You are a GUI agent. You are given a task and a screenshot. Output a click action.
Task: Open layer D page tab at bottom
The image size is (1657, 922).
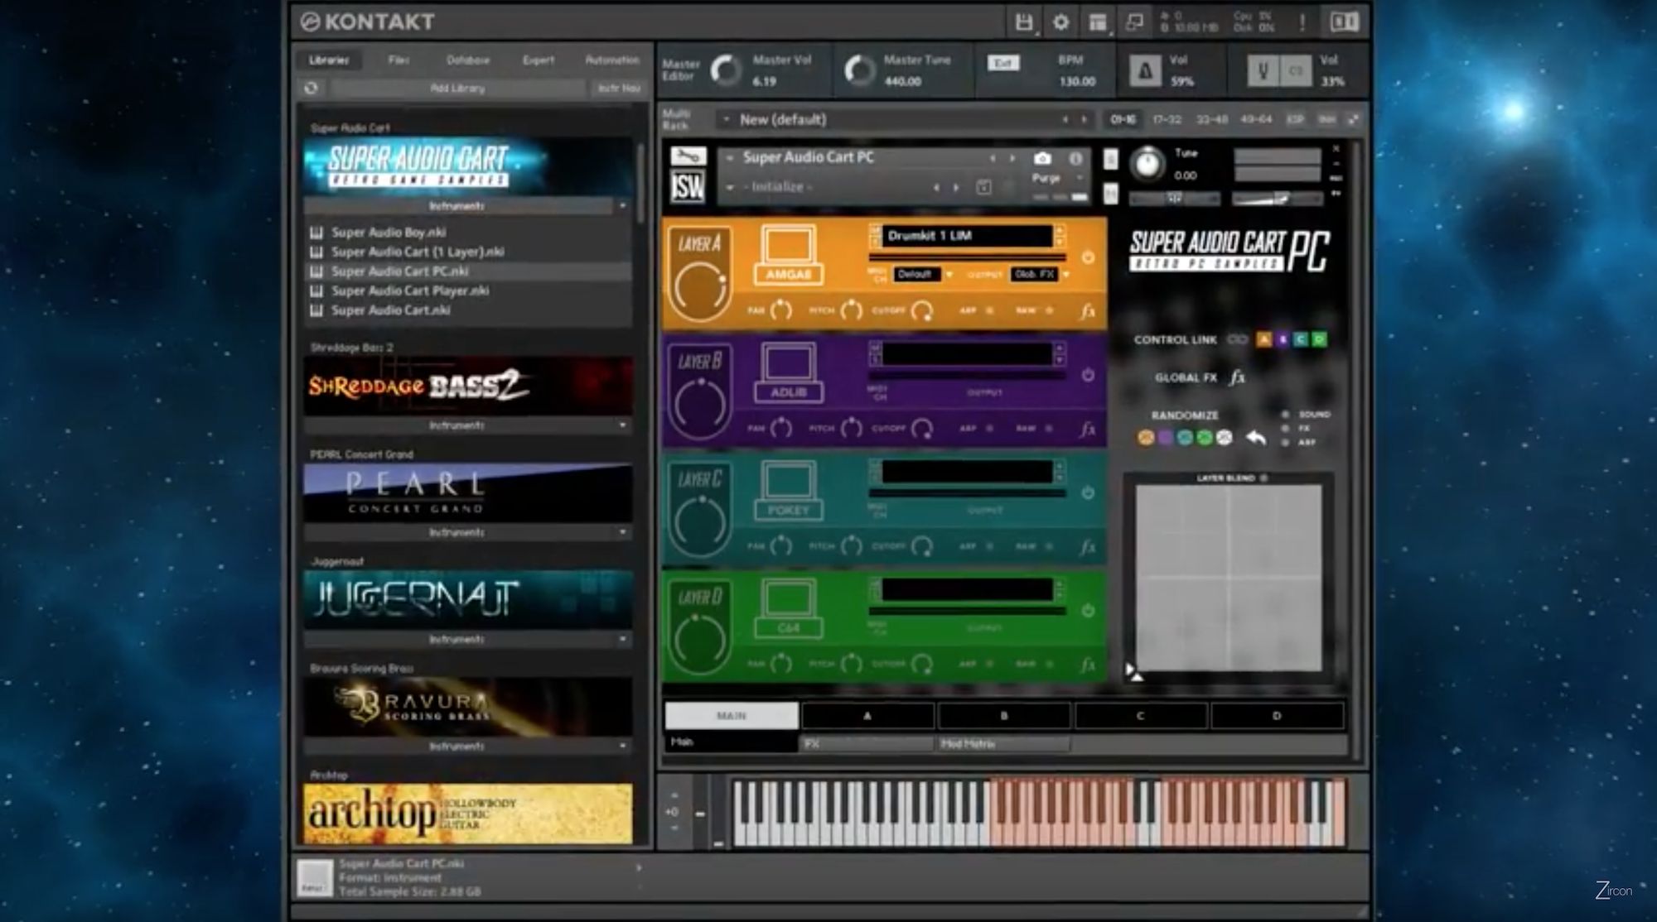pyautogui.click(x=1277, y=716)
